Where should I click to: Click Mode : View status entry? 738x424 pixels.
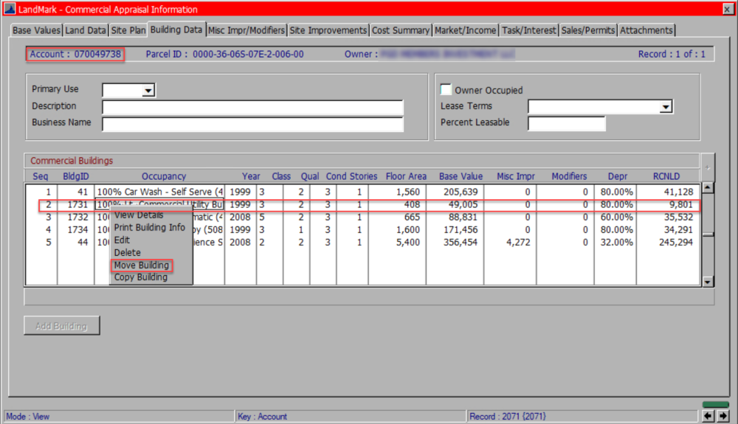(x=28, y=417)
